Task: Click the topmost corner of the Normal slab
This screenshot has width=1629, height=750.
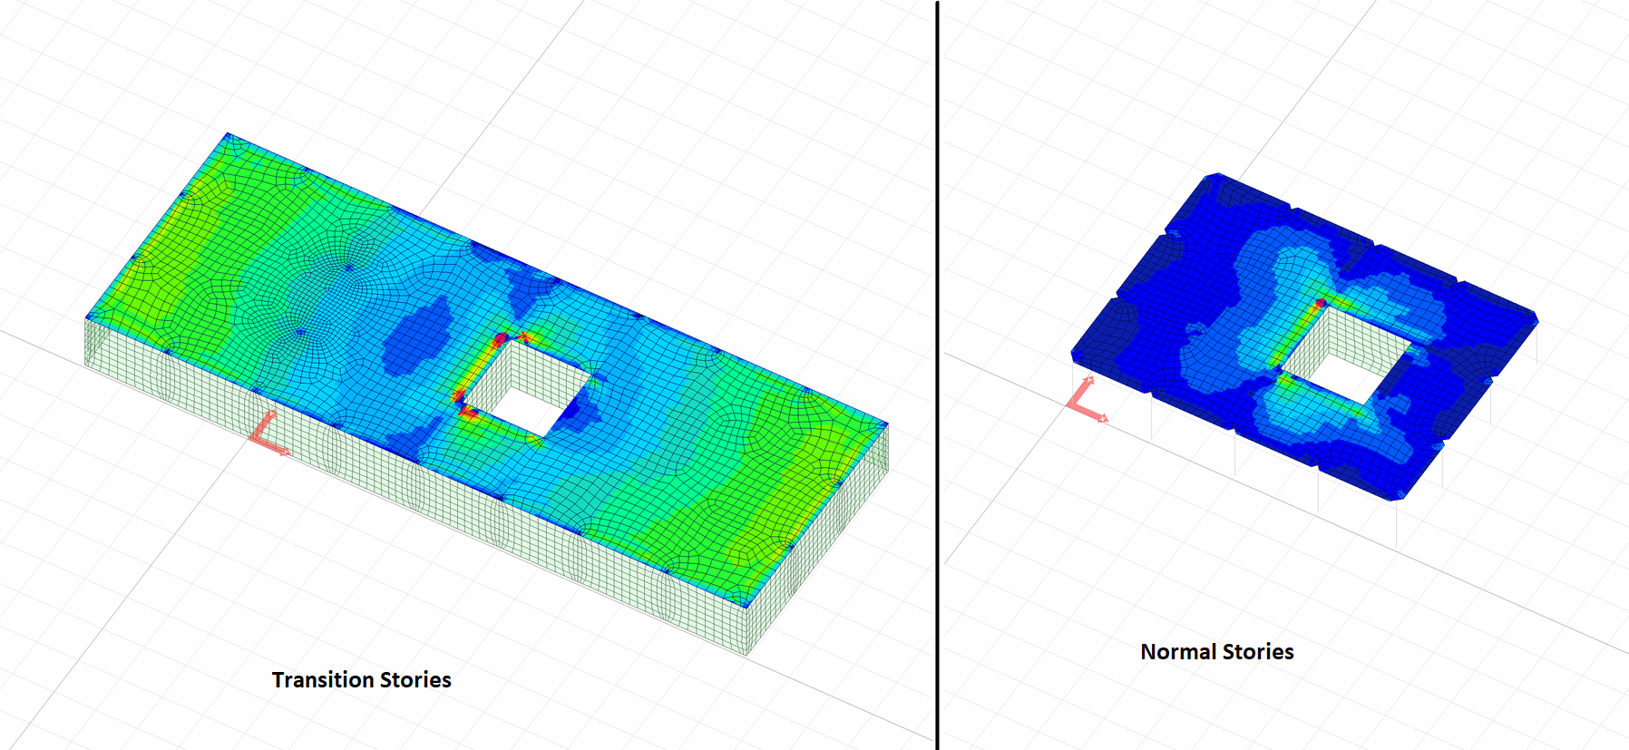Action: [x=1211, y=176]
